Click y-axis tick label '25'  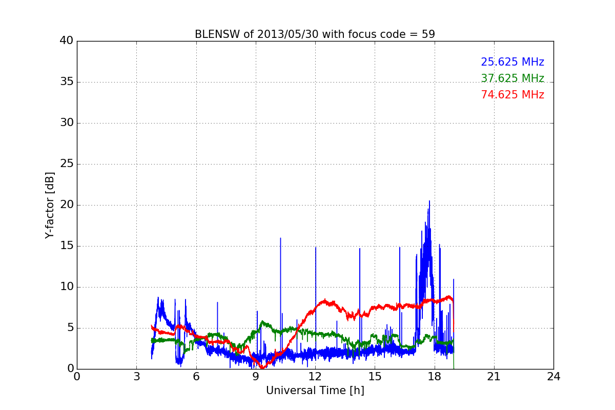coord(67,164)
